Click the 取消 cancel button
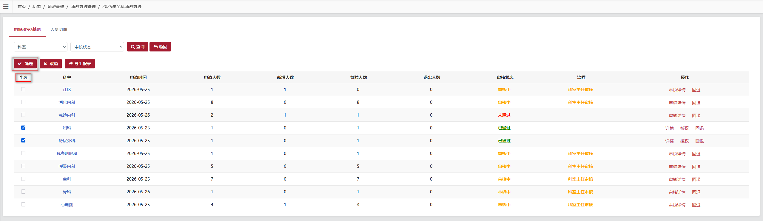This screenshot has width=763, height=221. coord(51,64)
